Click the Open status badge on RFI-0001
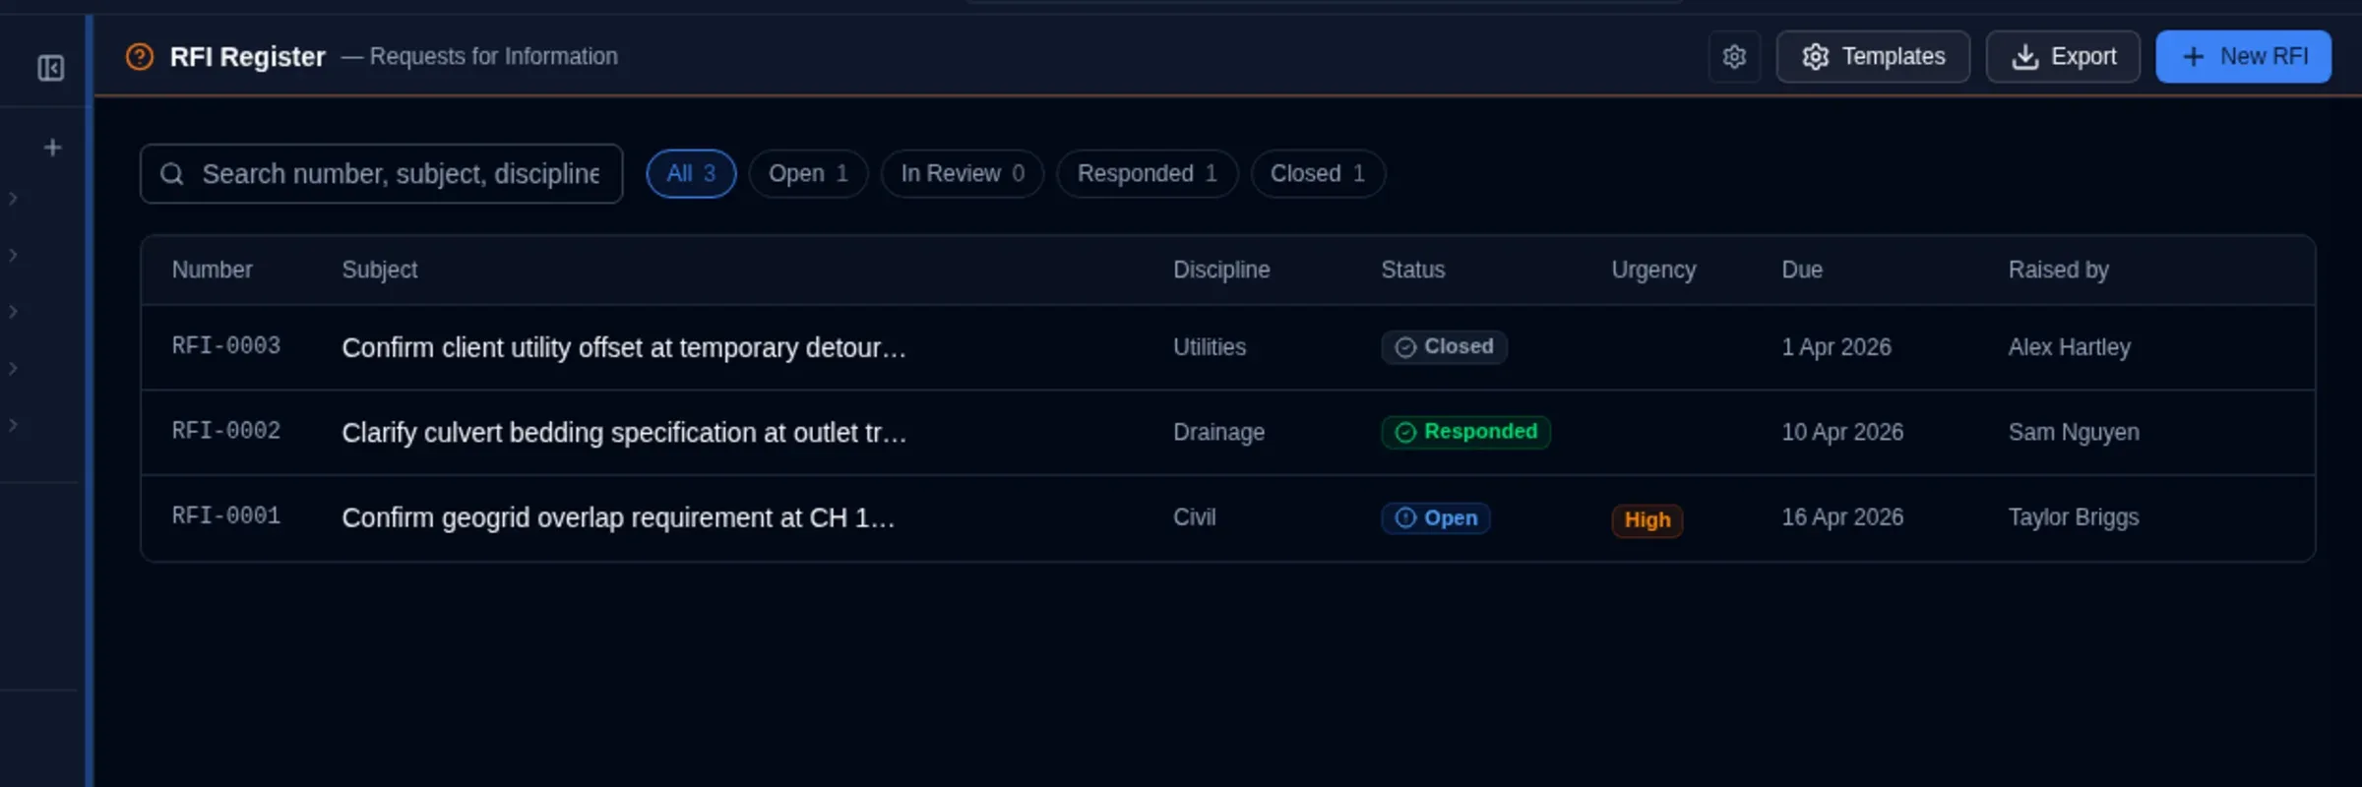 [1435, 518]
